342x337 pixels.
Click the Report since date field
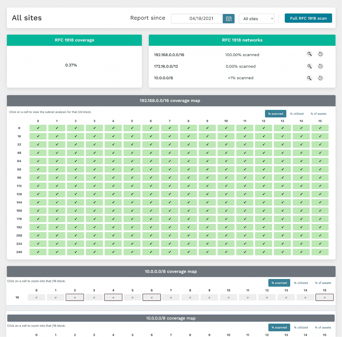point(197,18)
